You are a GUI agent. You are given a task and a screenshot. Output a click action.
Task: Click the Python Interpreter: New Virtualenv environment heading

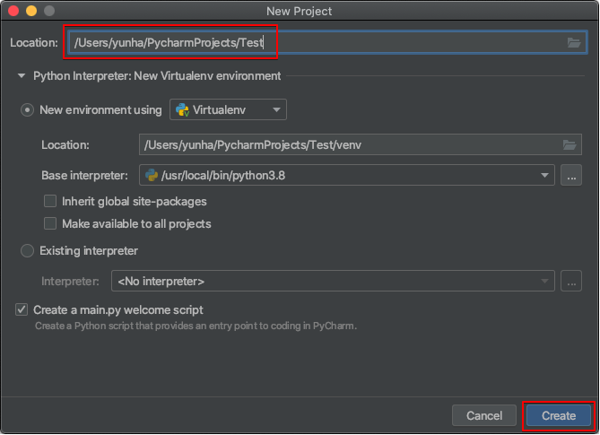157,75
